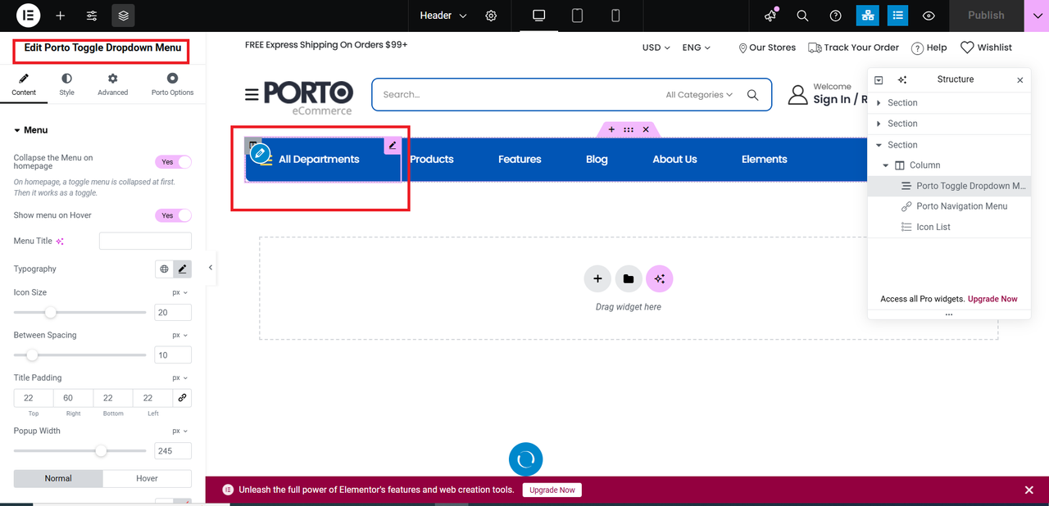The image size is (1049, 506).
Task: Click the pencil edit icon on All Departments widget
Action: tap(393, 145)
